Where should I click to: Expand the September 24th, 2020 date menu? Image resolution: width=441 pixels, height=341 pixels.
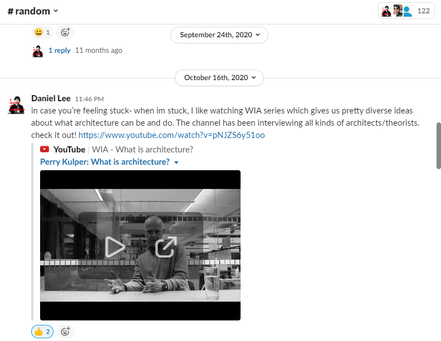point(219,34)
